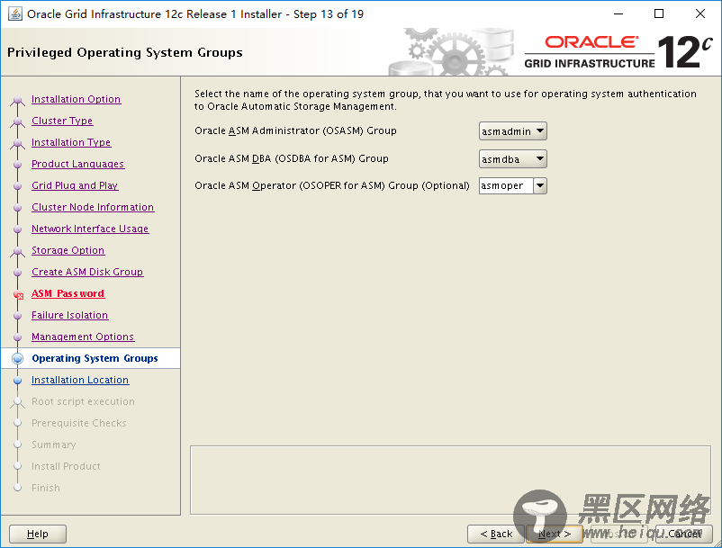Go to the Failure Isolation step
The width and height of the screenshot is (722, 548).
pyautogui.click(x=69, y=316)
